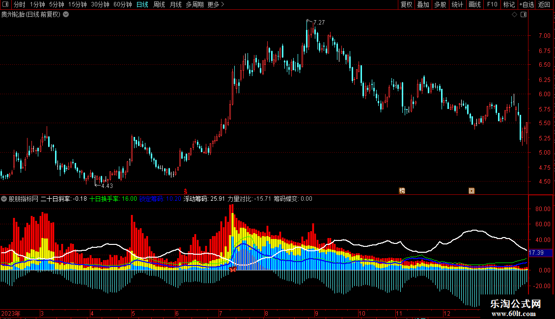Screen dimensions: 555x319
Task: Select the 15分钟 period tab
Action: point(78,4)
